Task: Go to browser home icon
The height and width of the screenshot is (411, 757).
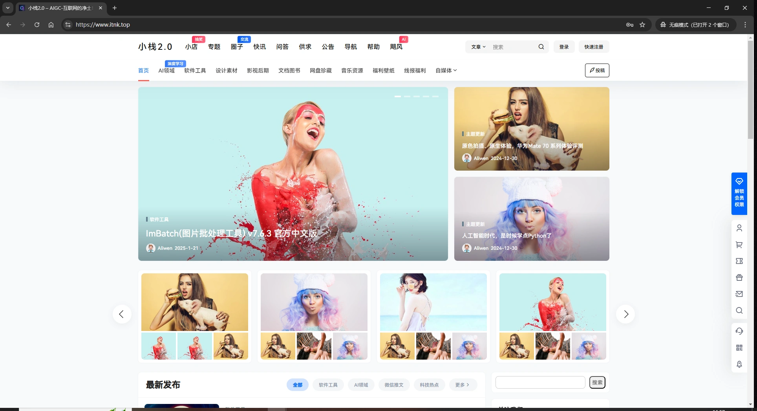Action: (x=51, y=25)
